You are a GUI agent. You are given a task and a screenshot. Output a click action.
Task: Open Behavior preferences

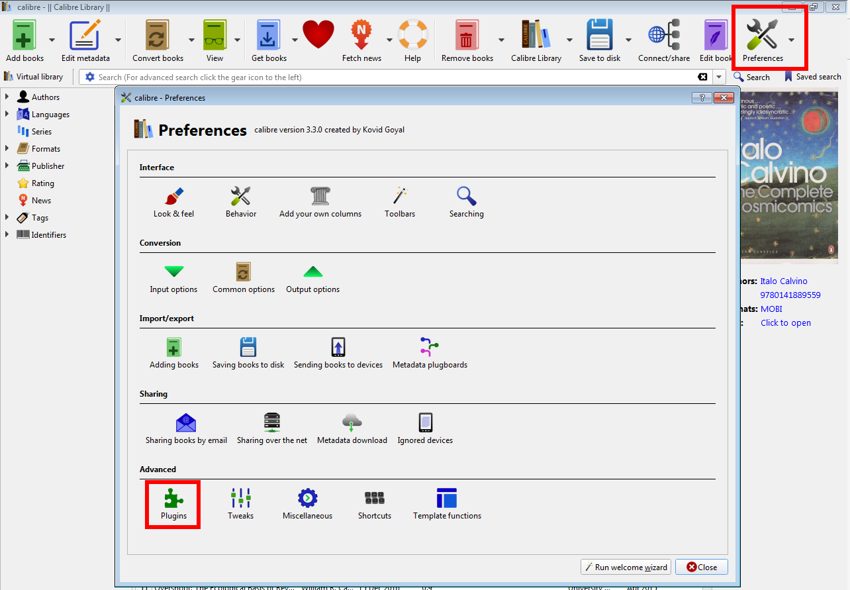241,201
